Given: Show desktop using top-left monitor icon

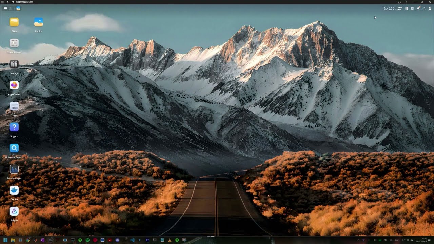Looking at the screenshot, I should (5, 8).
